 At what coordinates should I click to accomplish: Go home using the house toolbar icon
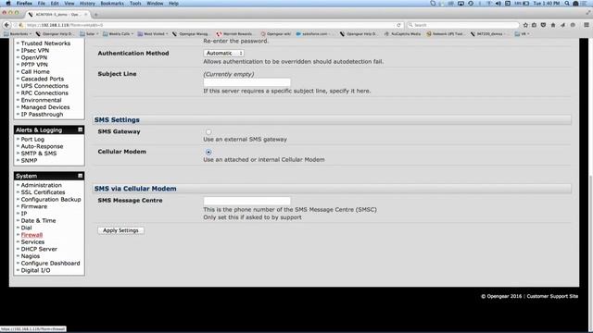click(x=553, y=25)
